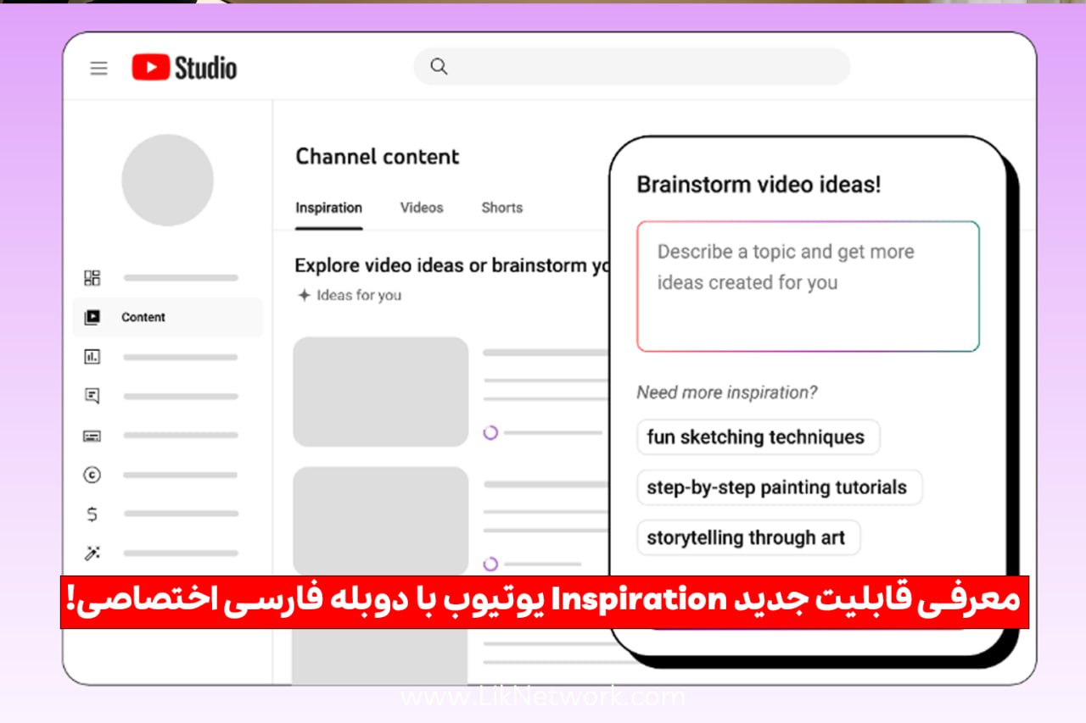Click the channel avatar circle

(167, 180)
